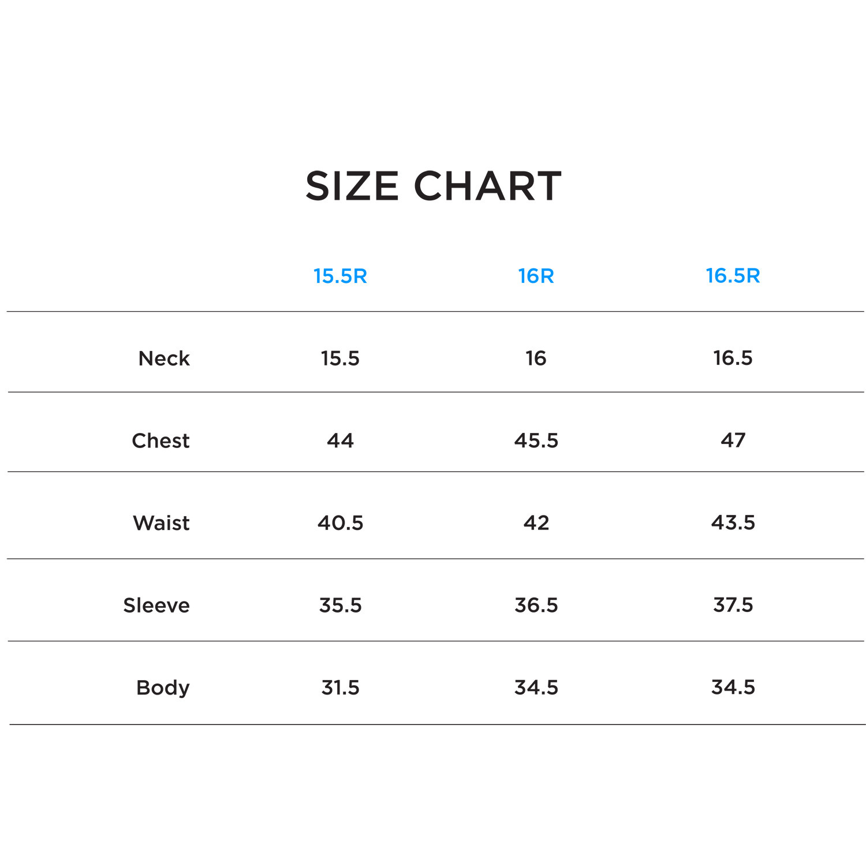Screen dimensions: 866x866
Task: Select the 16R size column header
Action: pos(536,276)
